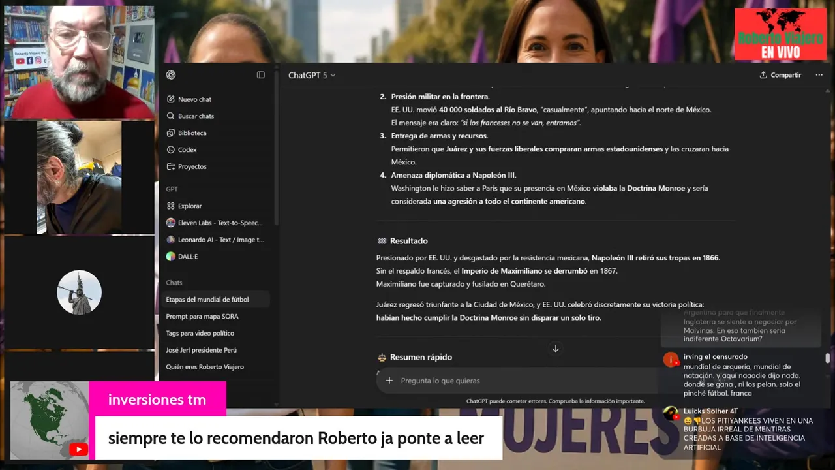The width and height of the screenshot is (835, 470).
Task: Click the Chats section label in sidebar
Action: tap(174, 283)
